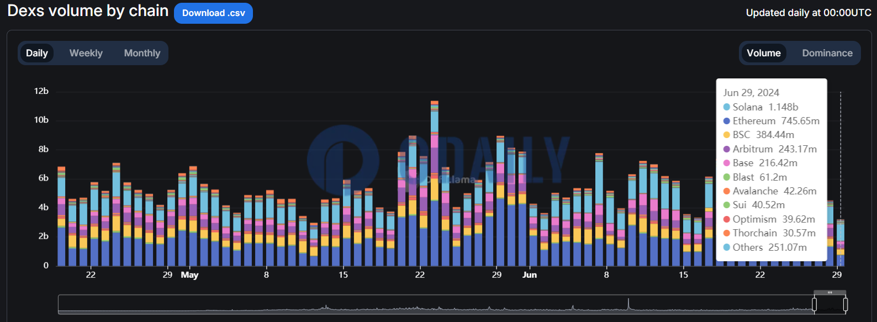Switch to the Weekly interval tab
This screenshot has width=877, height=322.
86,53
